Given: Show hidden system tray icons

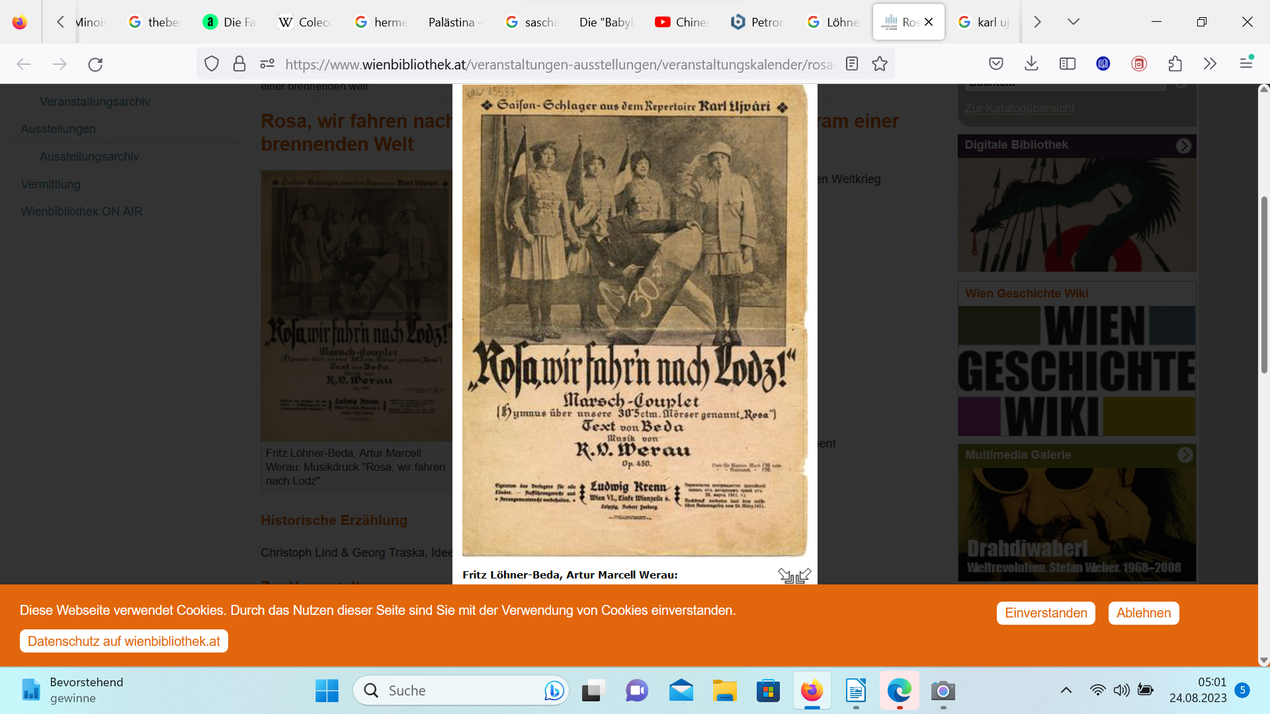Looking at the screenshot, I should tap(1066, 690).
